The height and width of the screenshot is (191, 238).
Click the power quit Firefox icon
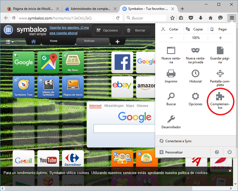point(229,152)
